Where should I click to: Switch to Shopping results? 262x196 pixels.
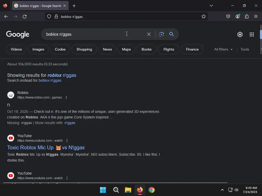coord(84,49)
